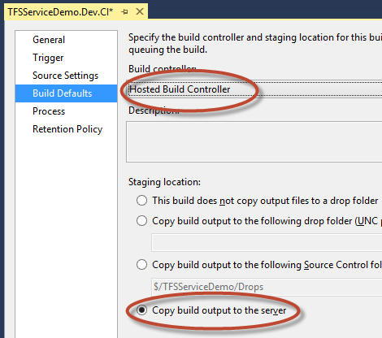Screen dimensions: 382x338
Task: Close the TFSServiceDemo.Dev.CI document tab
Action: [x=140, y=11]
